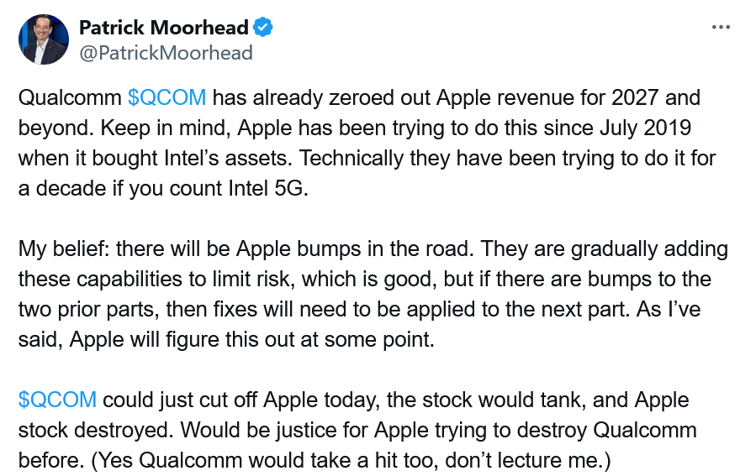Open the $QCOM cashtag starting the last paragraph
740x476 pixels.
57,400
